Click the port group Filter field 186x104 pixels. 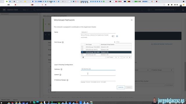coord(124,42)
